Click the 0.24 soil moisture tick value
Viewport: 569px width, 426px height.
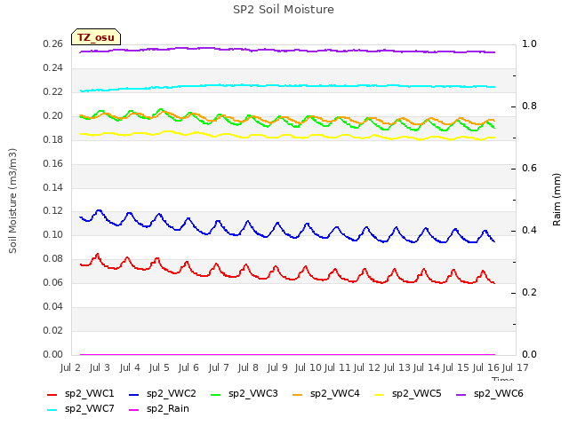click(x=53, y=68)
